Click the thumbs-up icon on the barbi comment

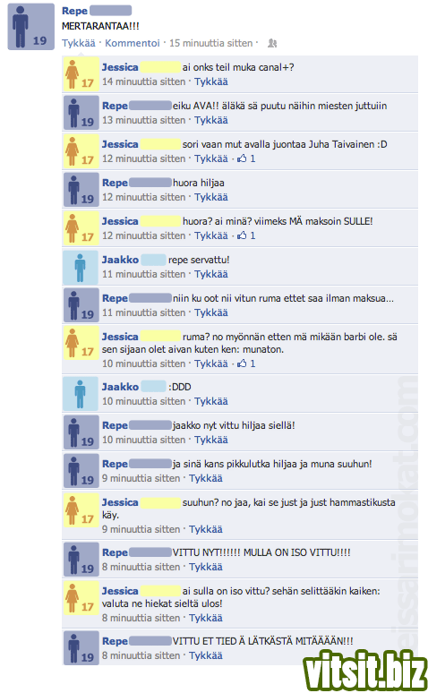[x=242, y=364]
